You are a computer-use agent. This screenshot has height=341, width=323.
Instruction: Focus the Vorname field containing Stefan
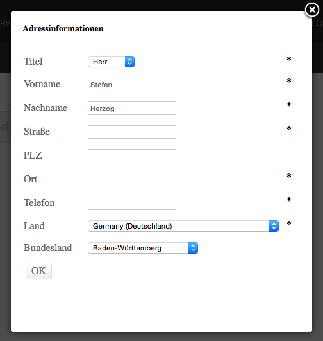[x=132, y=84]
